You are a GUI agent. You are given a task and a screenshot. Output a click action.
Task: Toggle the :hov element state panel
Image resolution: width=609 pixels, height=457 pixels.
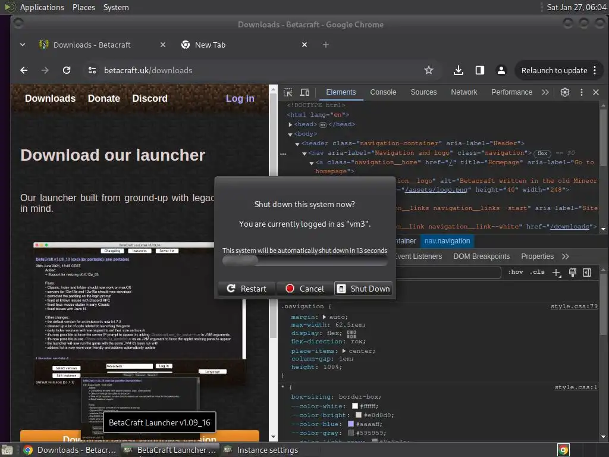516,272
